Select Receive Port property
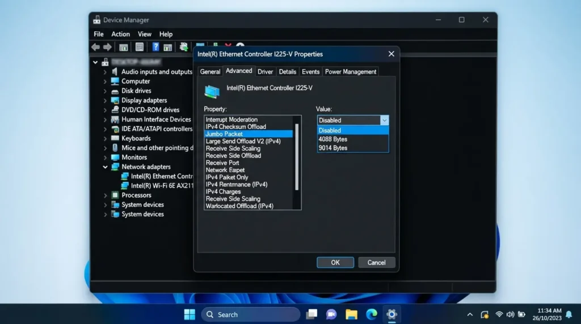The width and height of the screenshot is (581, 324). tap(249, 163)
